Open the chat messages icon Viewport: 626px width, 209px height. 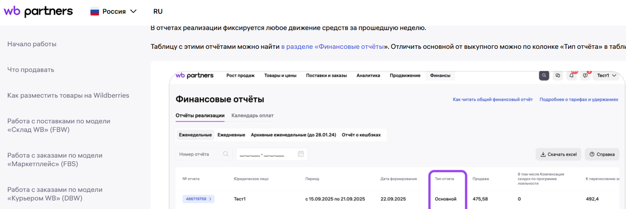[558, 75]
